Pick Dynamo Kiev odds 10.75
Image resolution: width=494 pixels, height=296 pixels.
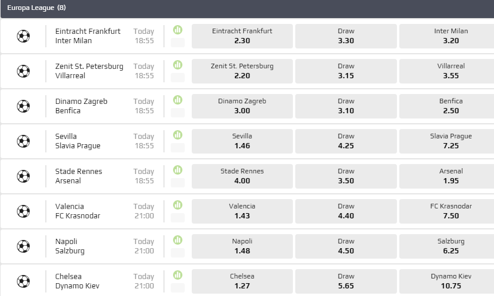(x=450, y=281)
